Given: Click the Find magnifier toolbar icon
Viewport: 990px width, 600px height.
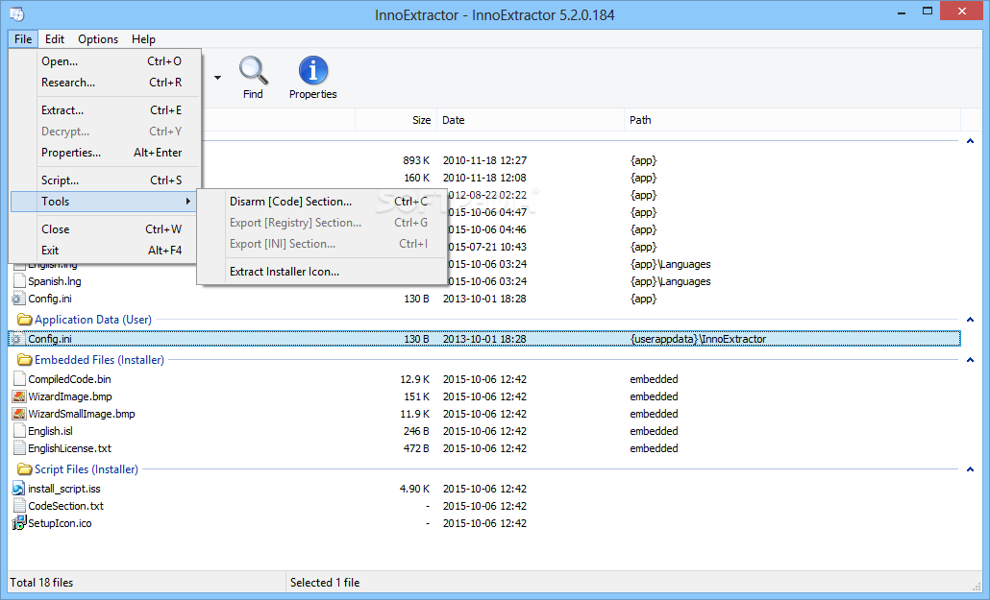Looking at the screenshot, I should 253,71.
